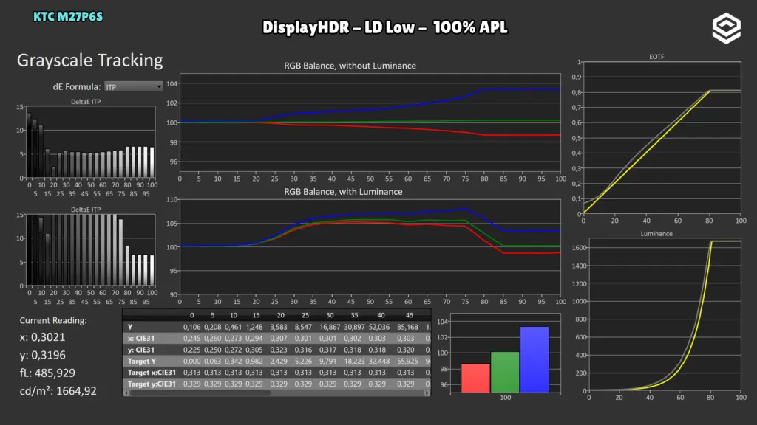This screenshot has height=425, width=757.
Task: Click the y: CIE31 value 0,305
Action: (254, 350)
